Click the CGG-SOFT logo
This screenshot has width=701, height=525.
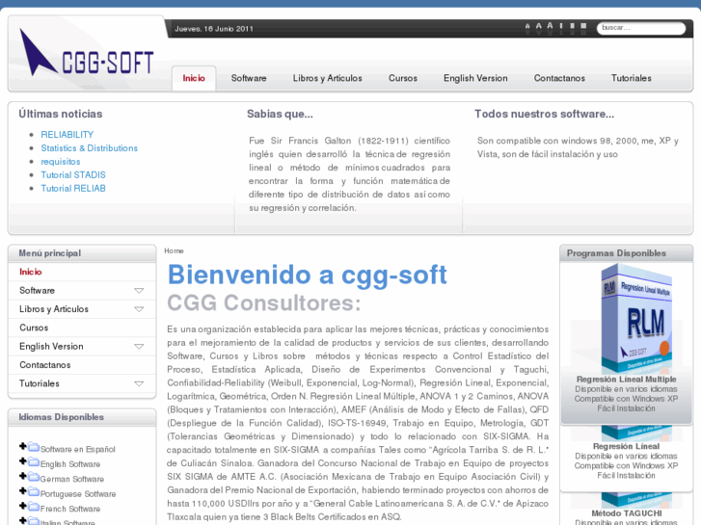point(87,54)
